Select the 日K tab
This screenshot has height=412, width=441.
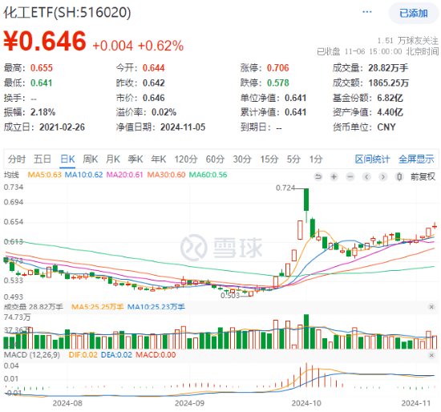pyautogui.click(x=67, y=160)
